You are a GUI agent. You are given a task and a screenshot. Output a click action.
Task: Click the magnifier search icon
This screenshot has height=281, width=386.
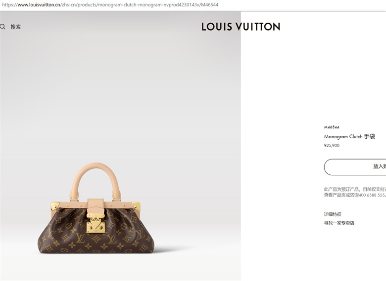[x=2, y=27]
